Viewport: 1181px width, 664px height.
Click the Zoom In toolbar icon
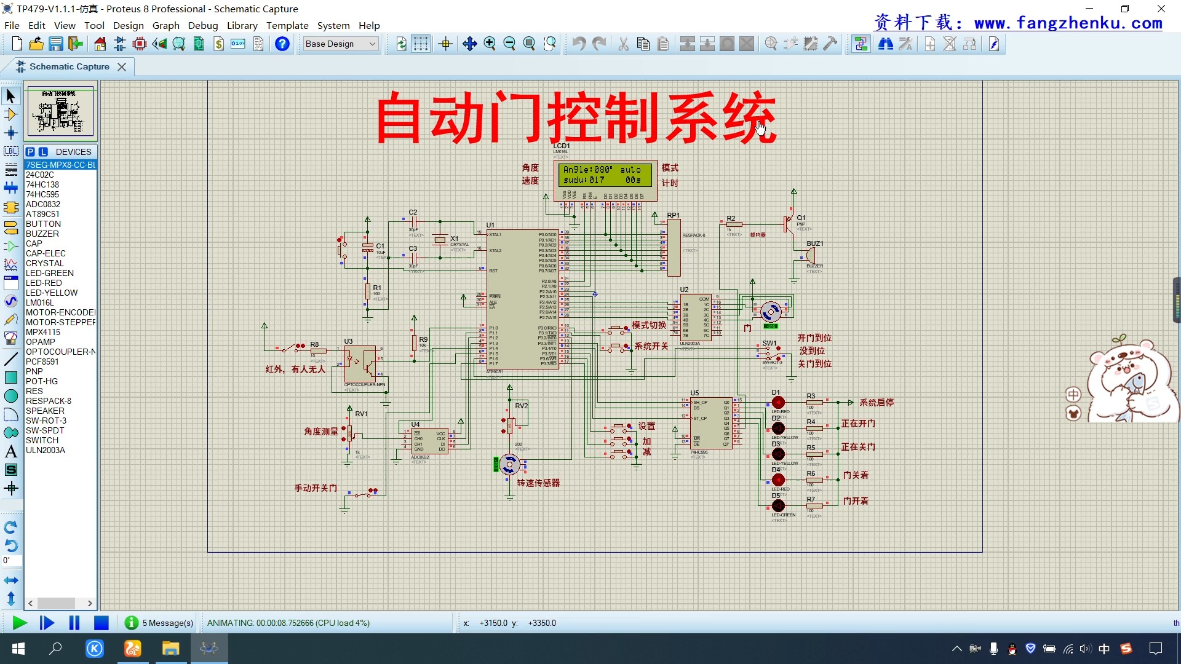(490, 44)
